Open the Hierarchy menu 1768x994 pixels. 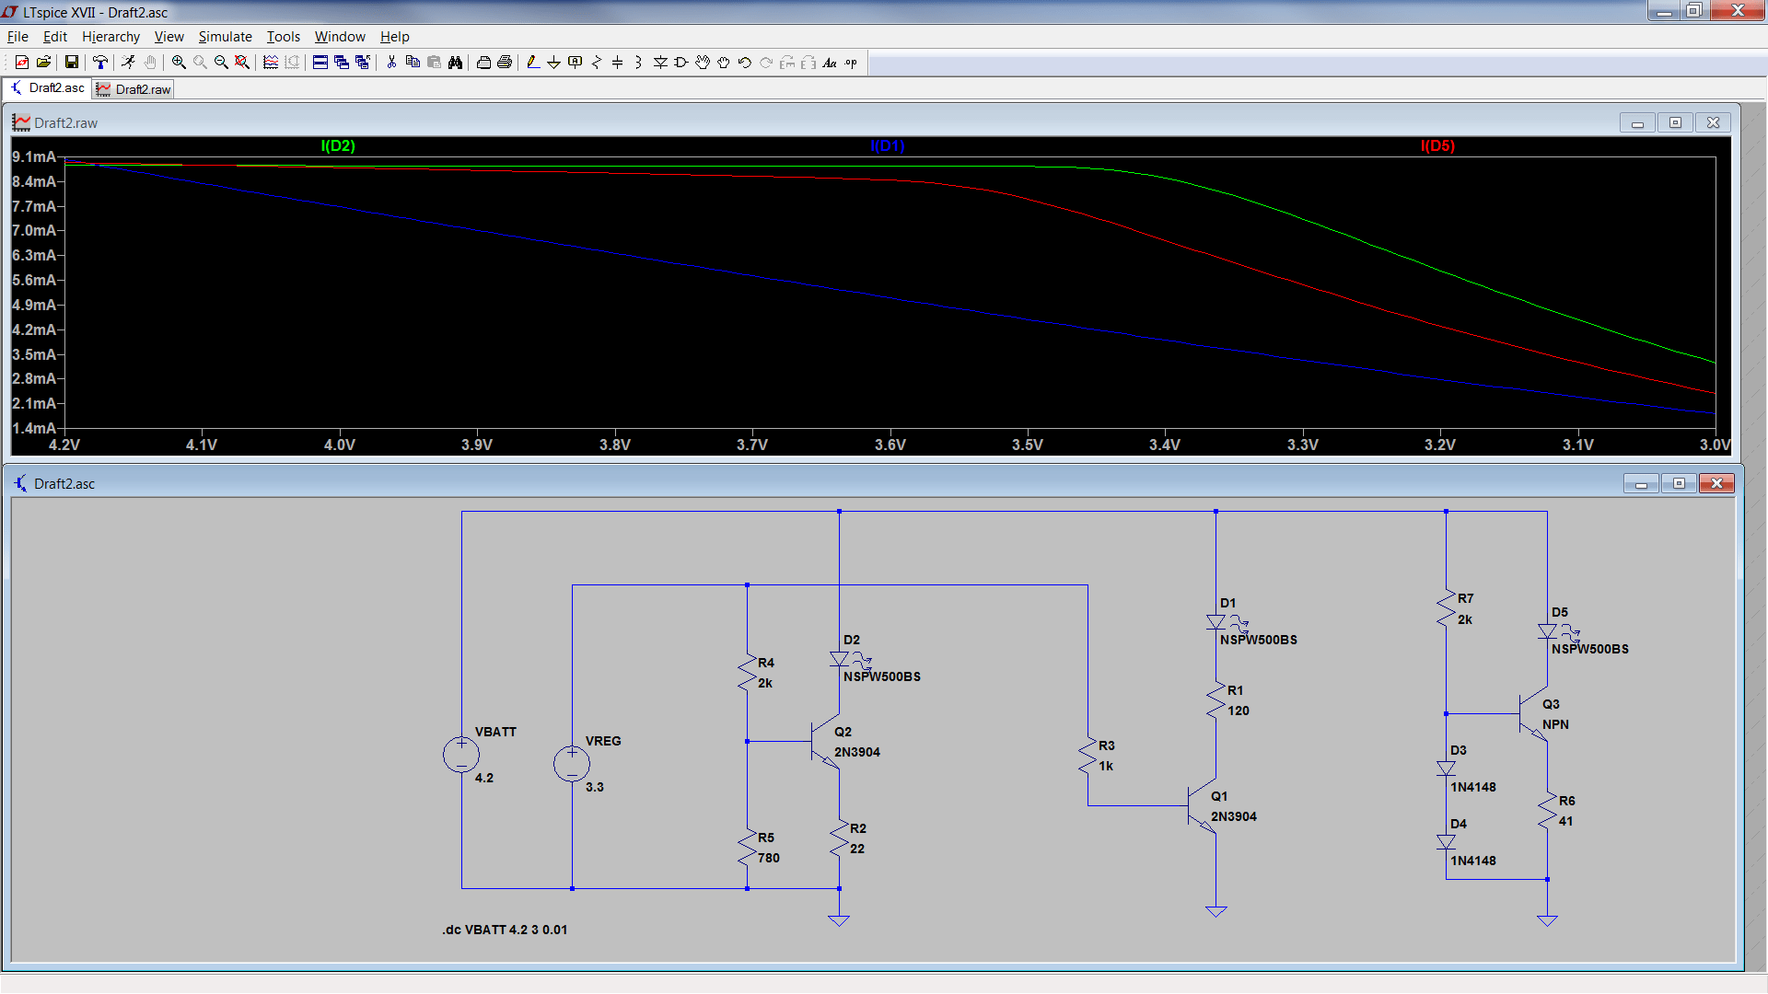[110, 37]
